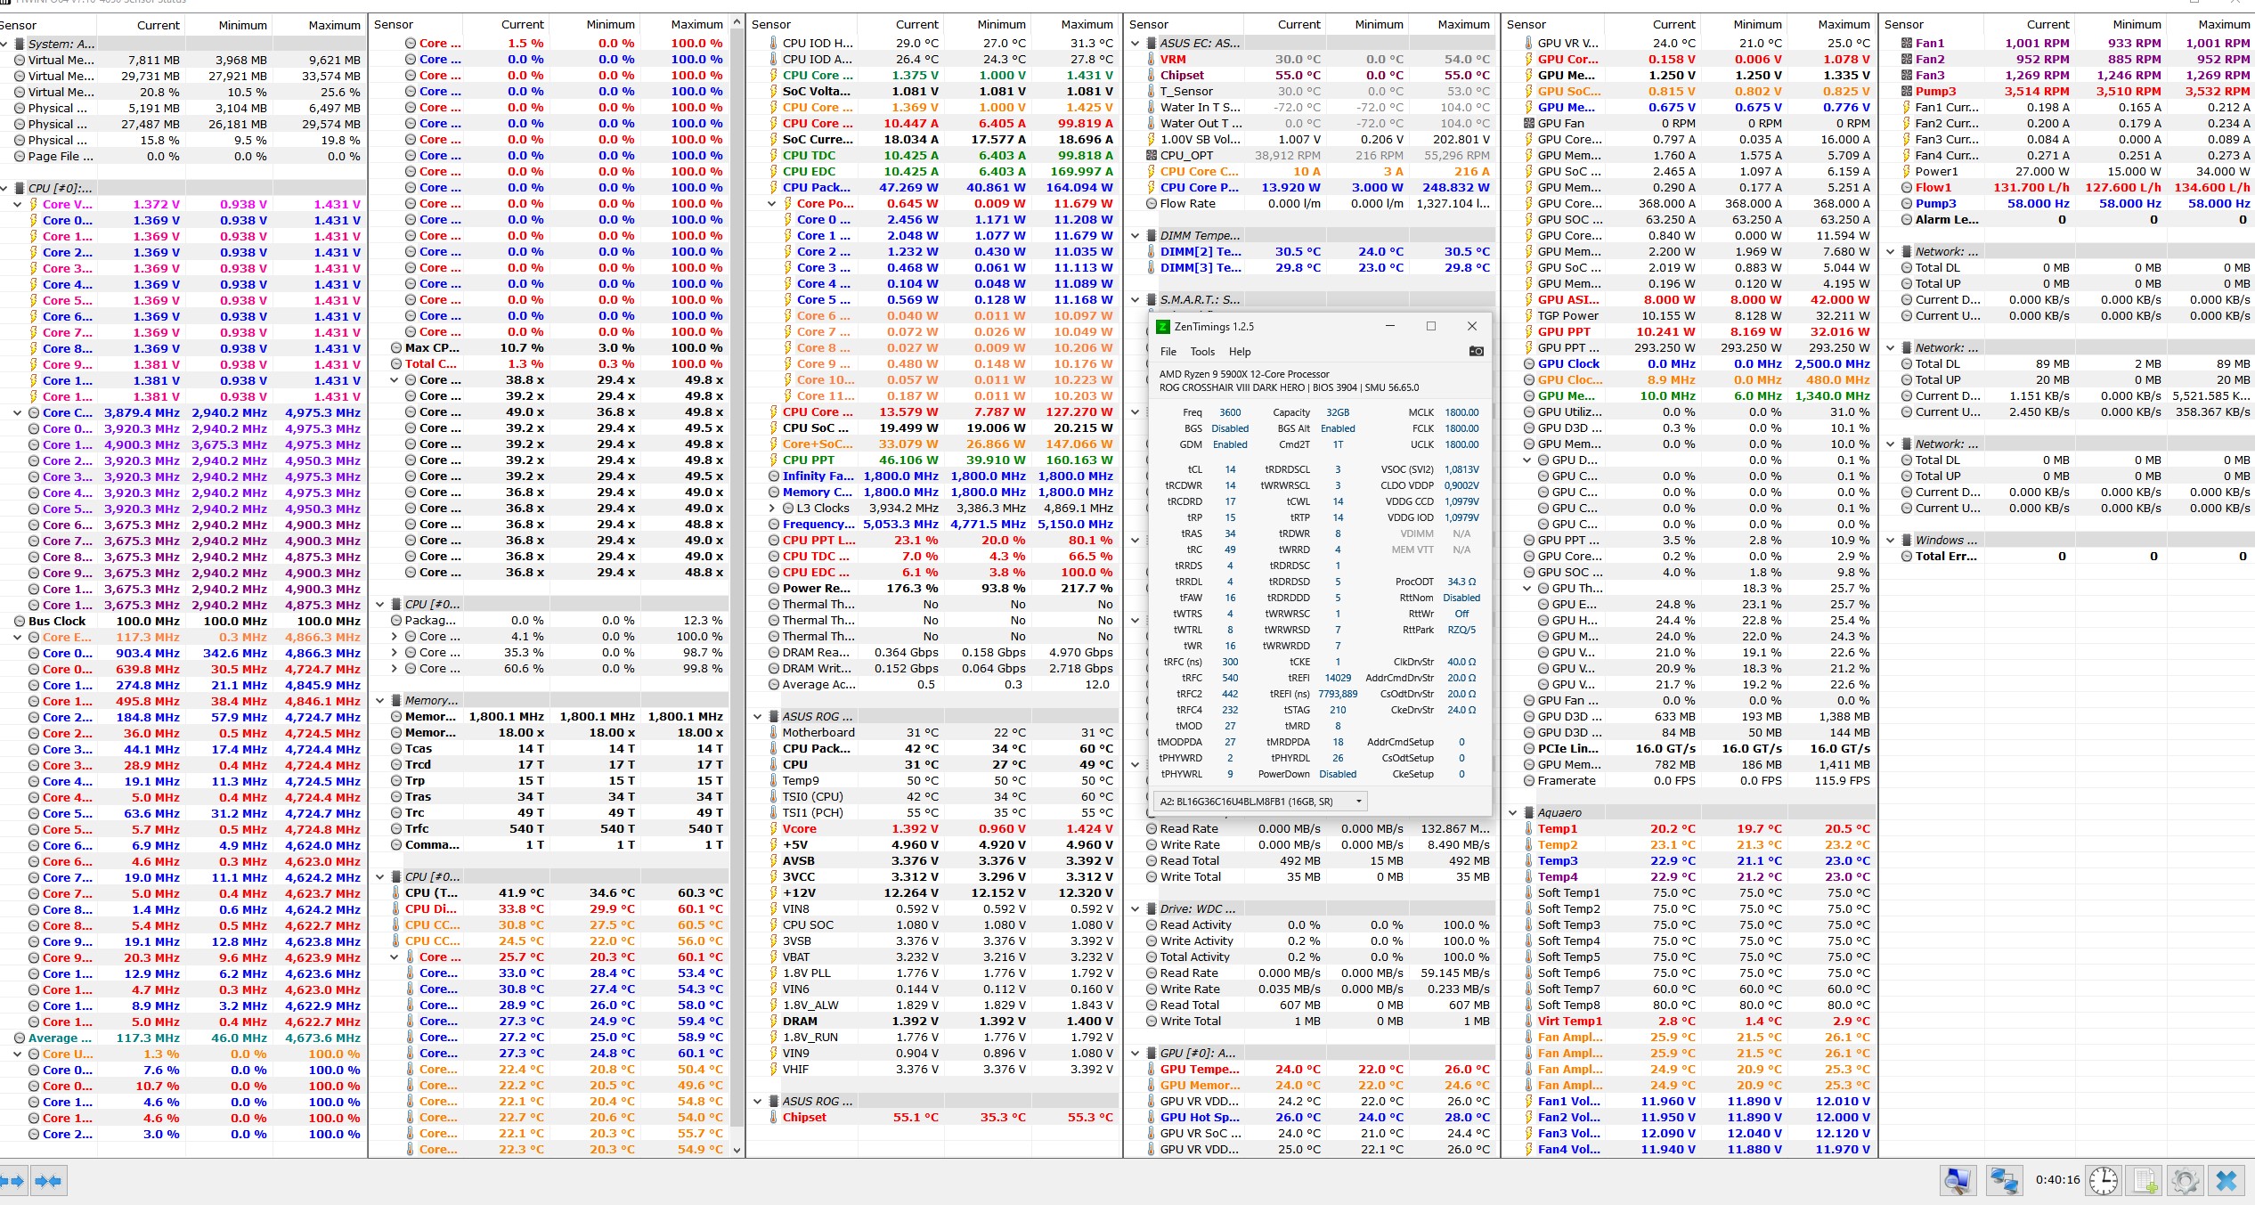Select the Flow1 sensor row
Viewport: 2255px width, 1205px height.
click(x=1933, y=187)
